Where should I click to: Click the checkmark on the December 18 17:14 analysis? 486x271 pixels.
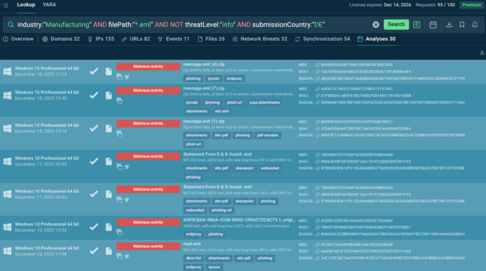(94, 71)
